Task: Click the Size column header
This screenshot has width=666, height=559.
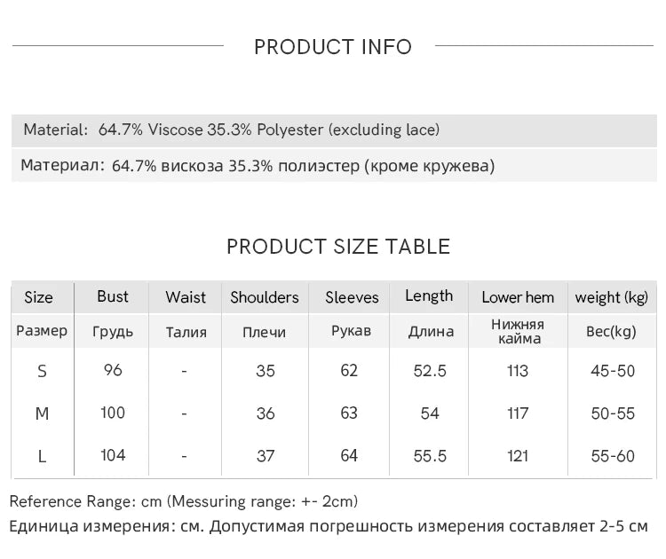Action: (38, 297)
